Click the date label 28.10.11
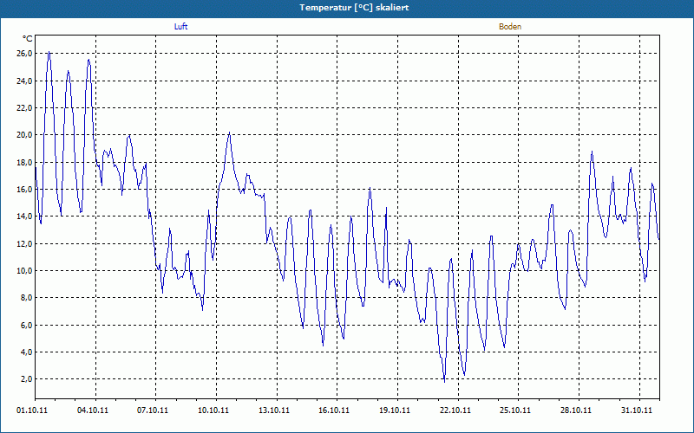The height and width of the screenshot is (433, 694). click(x=576, y=410)
